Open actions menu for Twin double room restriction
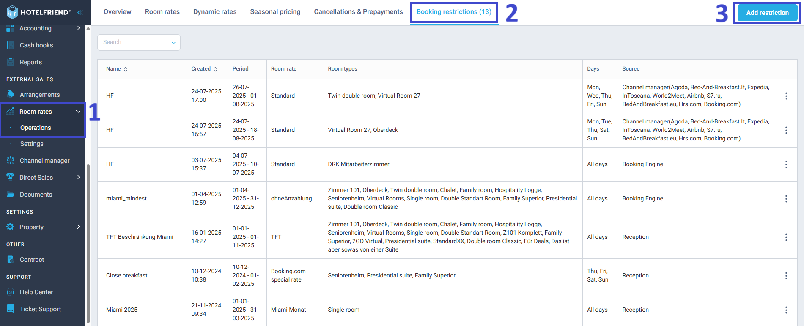 [786, 96]
